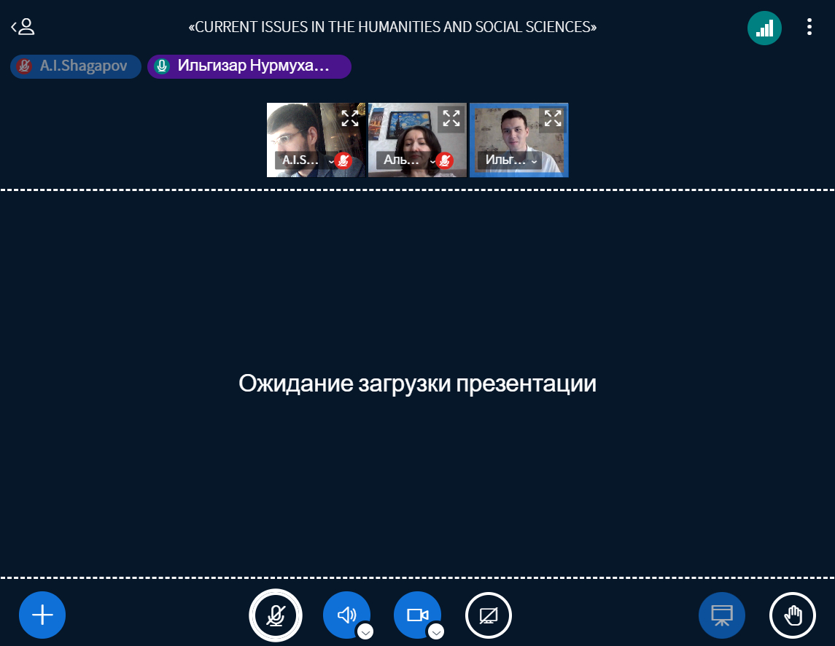Click the A.I.Shagapov talking indicator chip
The image size is (835, 646).
tap(75, 66)
